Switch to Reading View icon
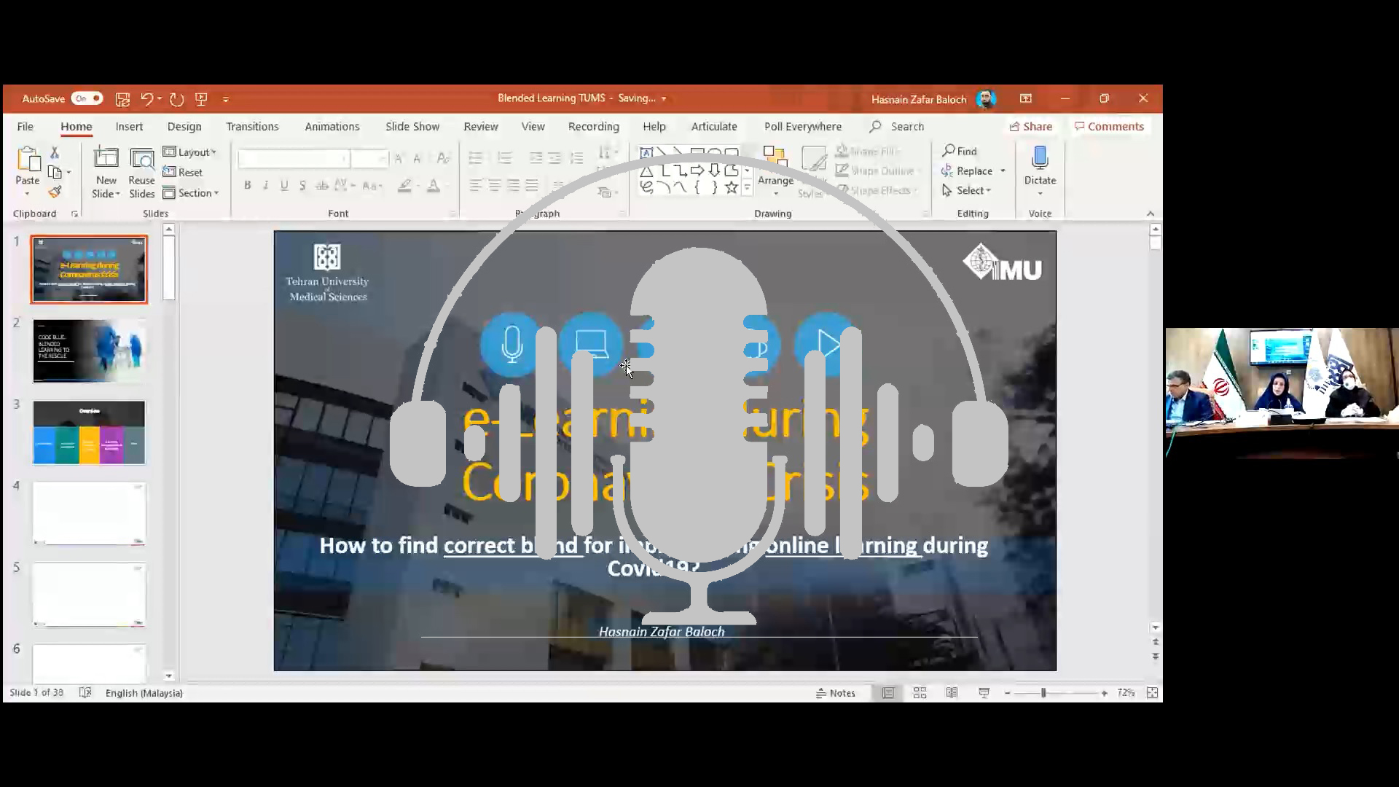The image size is (1399, 787). click(952, 693)
